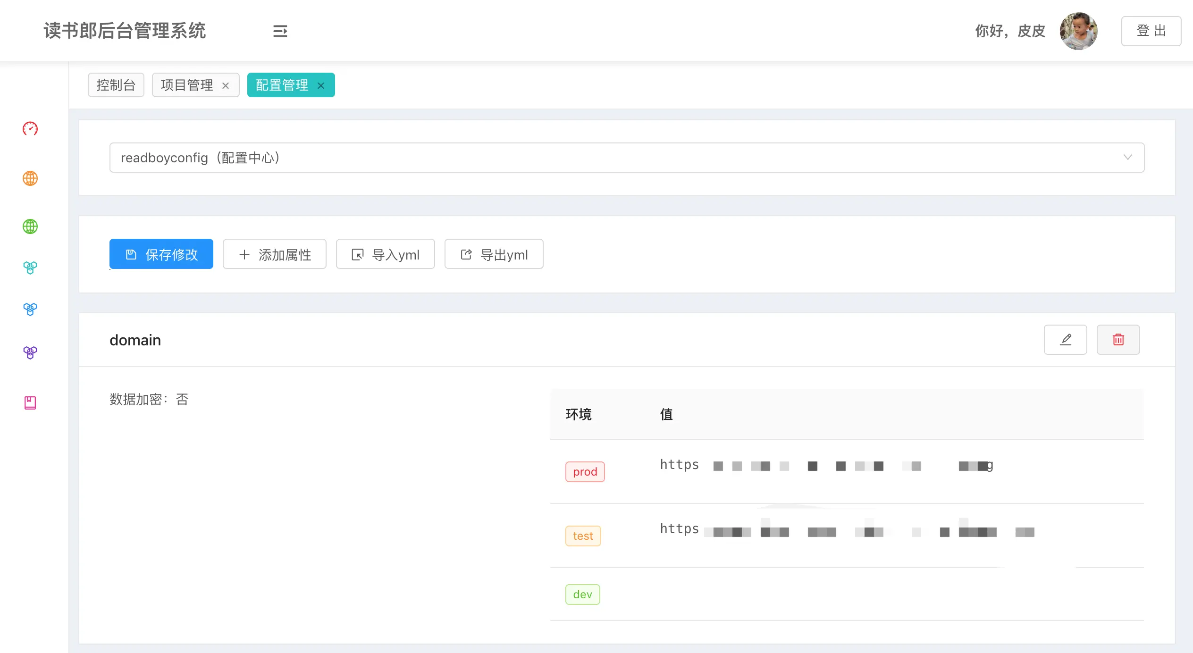Open the teal cluster sidebar icon

coord(30,268)
